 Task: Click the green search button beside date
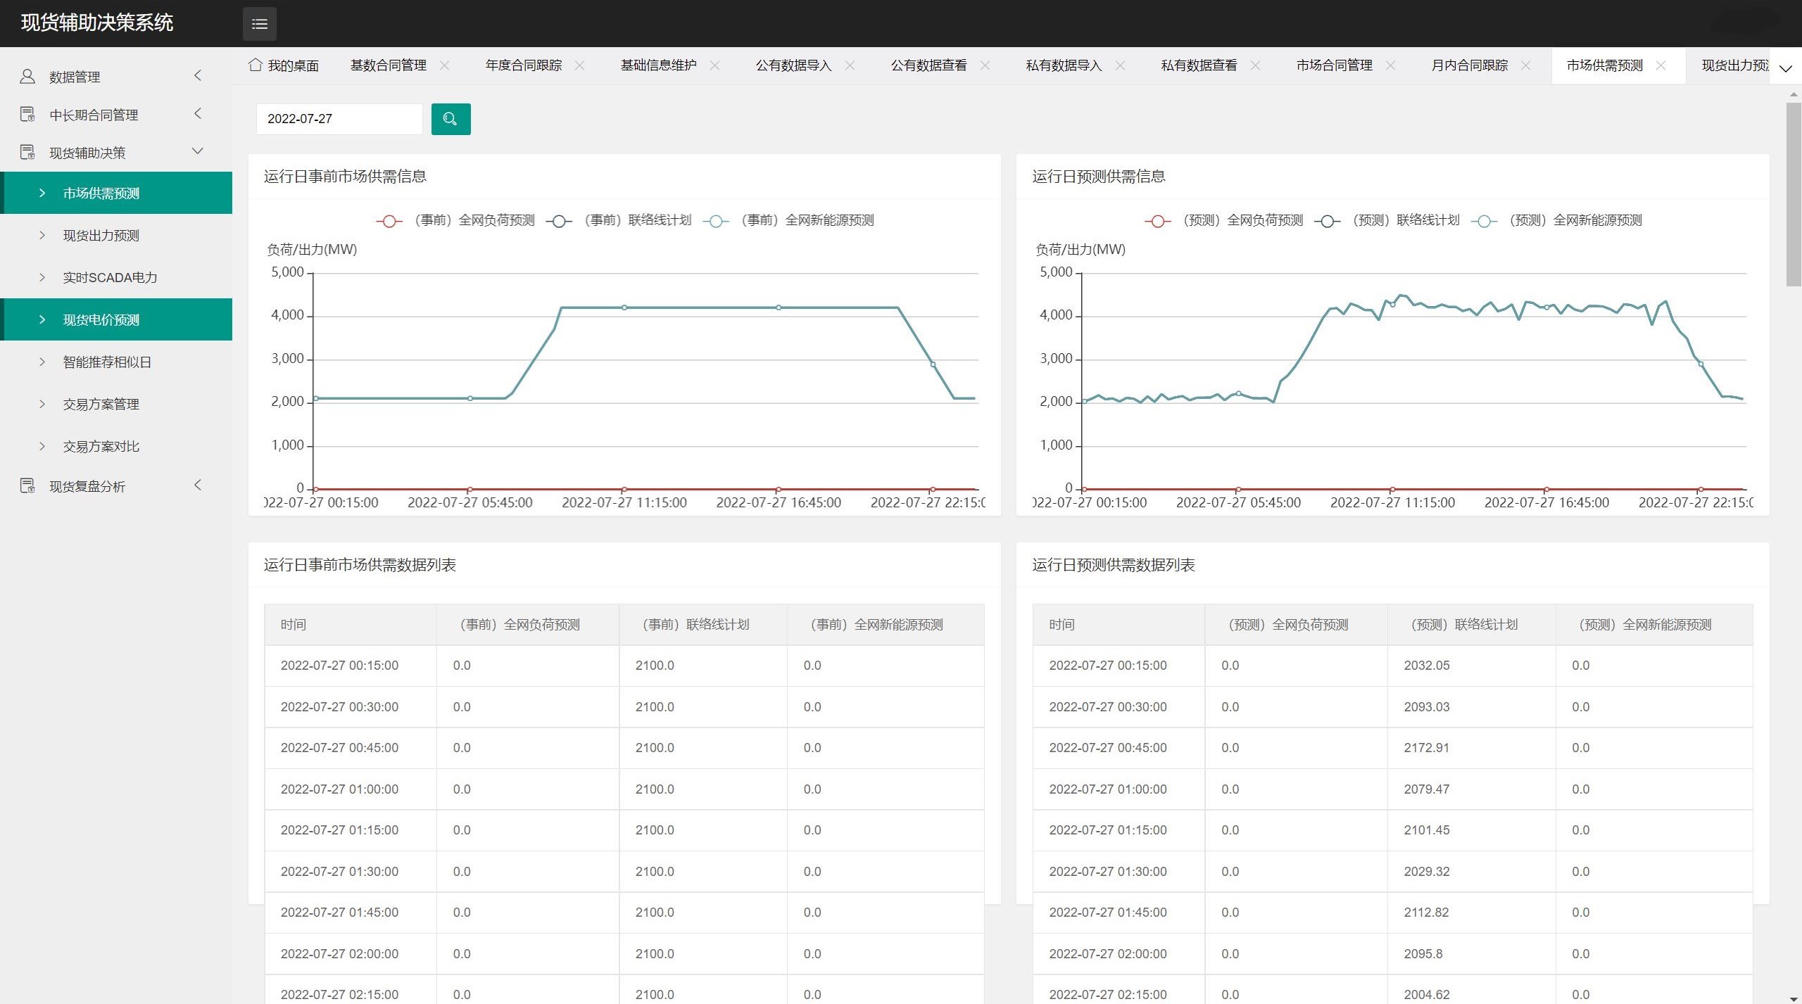[x=450, y=119]
